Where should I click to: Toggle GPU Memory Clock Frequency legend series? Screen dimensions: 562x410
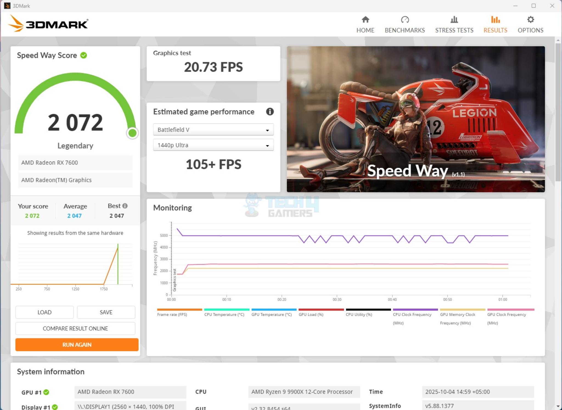457,314
